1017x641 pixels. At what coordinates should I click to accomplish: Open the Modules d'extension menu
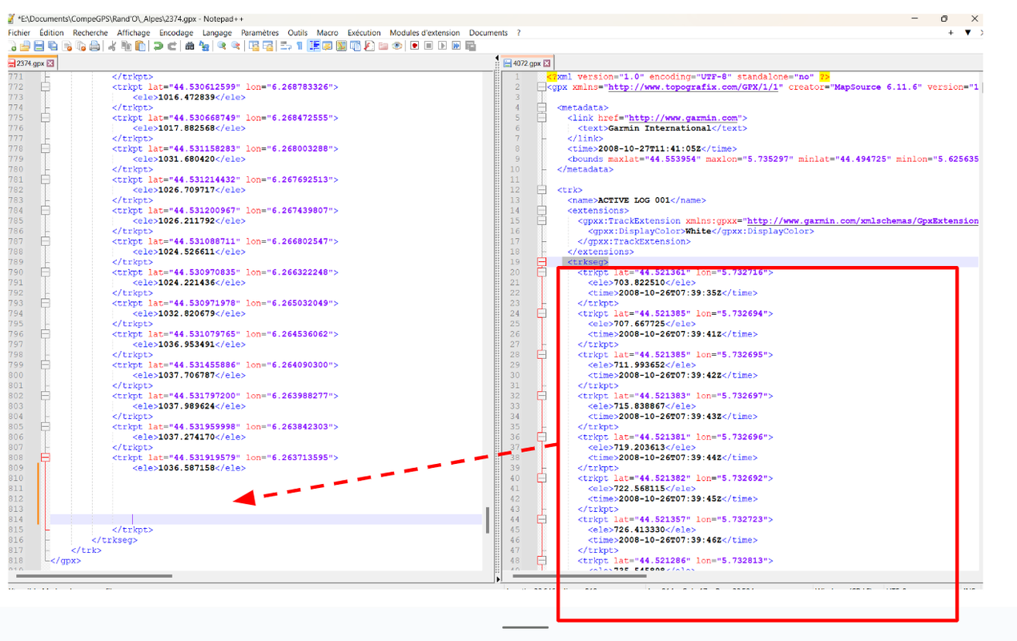pyautogui.click(x=425, y=33)
